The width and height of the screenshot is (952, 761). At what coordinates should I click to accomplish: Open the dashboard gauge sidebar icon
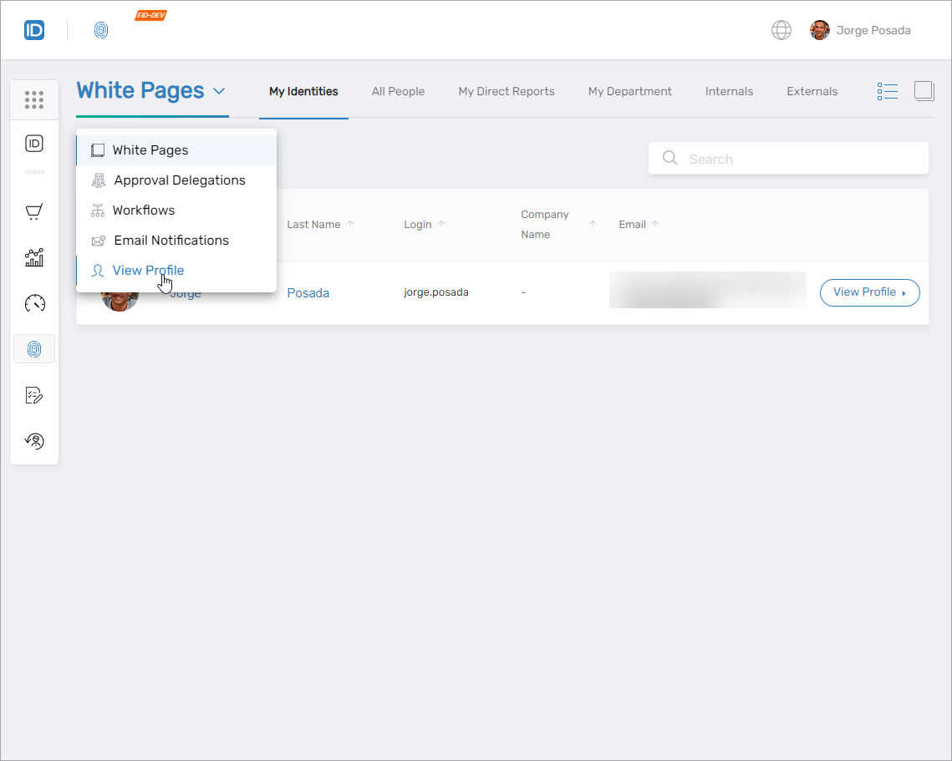(33, 303)
